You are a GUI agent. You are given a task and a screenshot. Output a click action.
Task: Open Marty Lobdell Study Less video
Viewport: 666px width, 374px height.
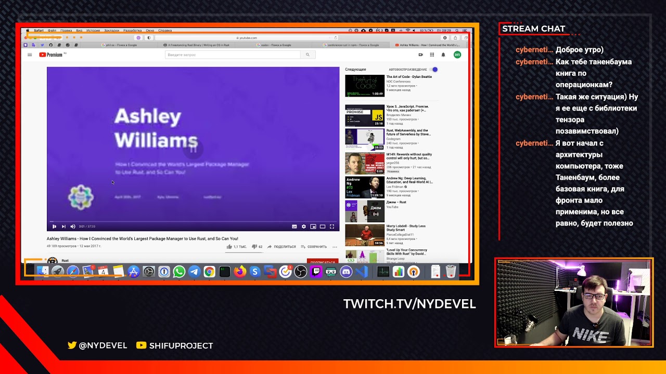click(x=389, y=235)
